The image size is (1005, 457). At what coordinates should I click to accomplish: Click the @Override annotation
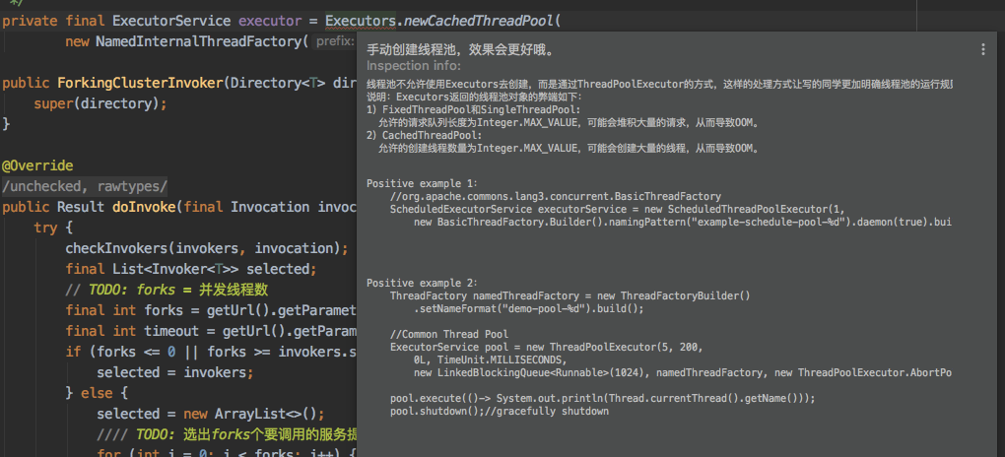pyautogui.click(x=37, y=166)
